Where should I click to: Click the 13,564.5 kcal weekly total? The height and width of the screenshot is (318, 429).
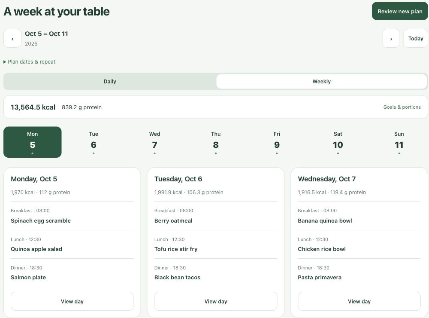click(x=33, y=107)
